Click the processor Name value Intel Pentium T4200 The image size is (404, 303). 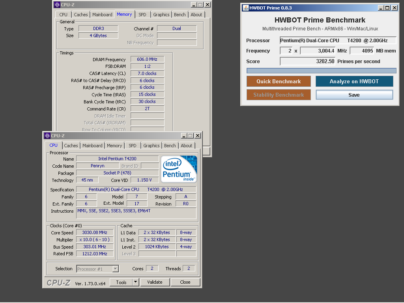118,159
